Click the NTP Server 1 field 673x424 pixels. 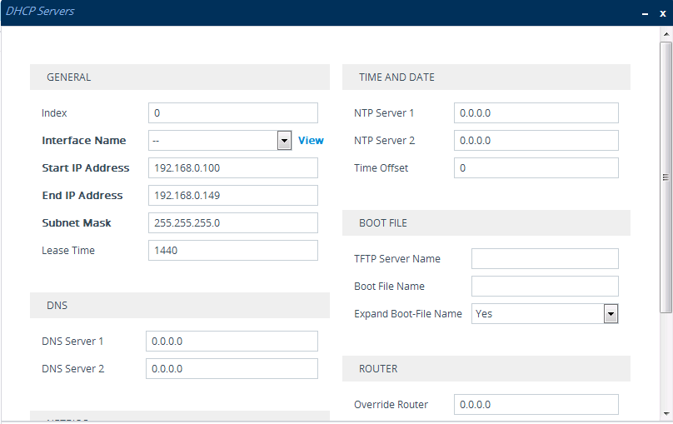point(536,113)
